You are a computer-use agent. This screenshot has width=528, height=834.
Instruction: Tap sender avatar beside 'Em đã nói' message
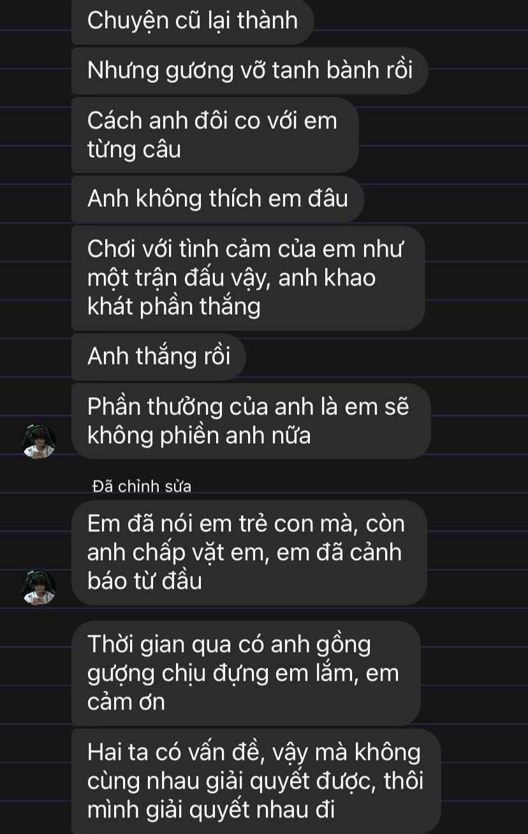39,588
